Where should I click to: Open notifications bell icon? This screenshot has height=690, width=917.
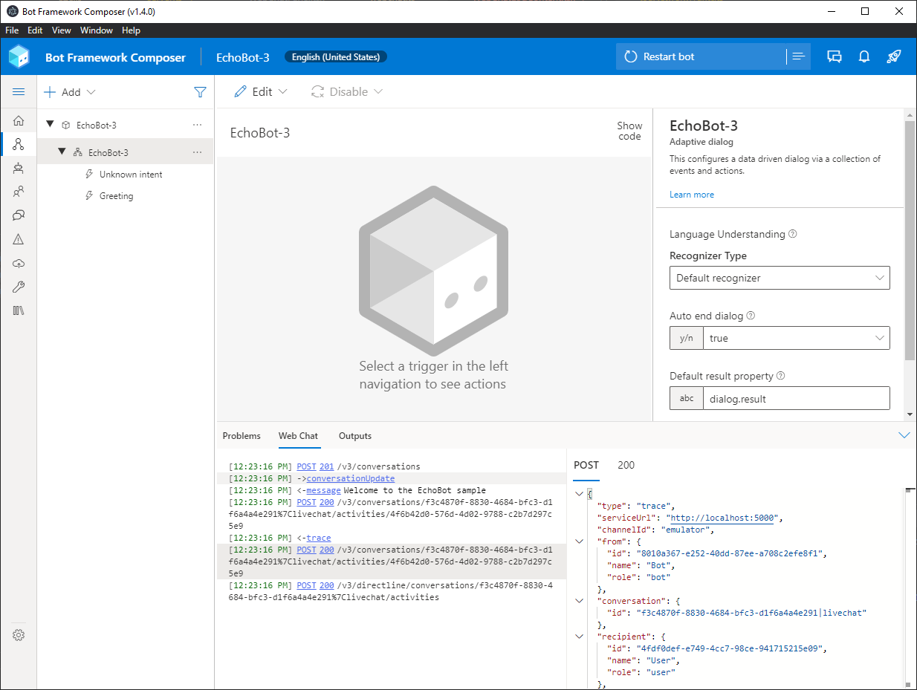[864, 56]
